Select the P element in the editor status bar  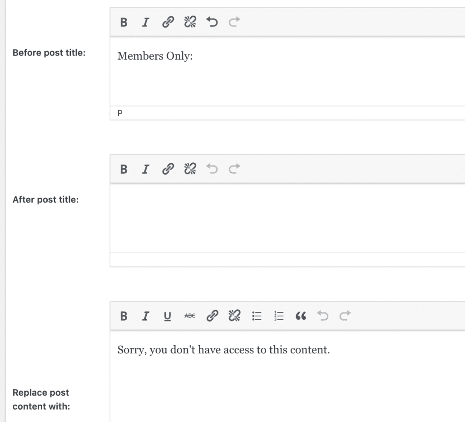(119, 114)
